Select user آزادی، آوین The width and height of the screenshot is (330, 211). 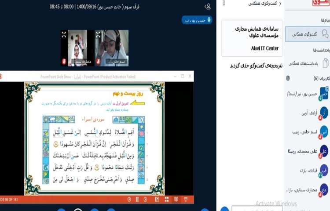[x=308, y=113]
